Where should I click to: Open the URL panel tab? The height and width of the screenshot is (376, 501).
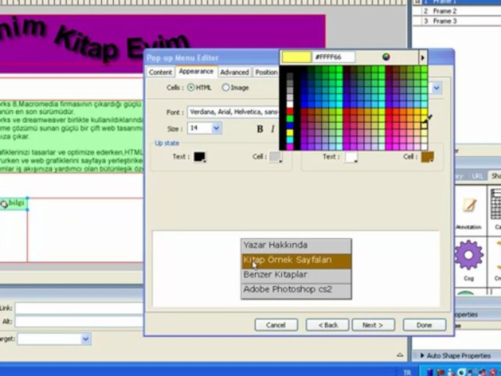(x=477, y=177)
